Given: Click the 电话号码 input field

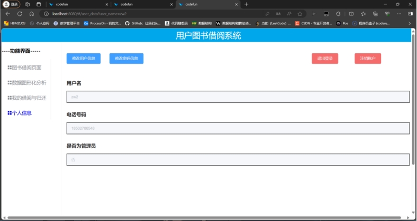Looking at the screenshot, I should point(238,128).
